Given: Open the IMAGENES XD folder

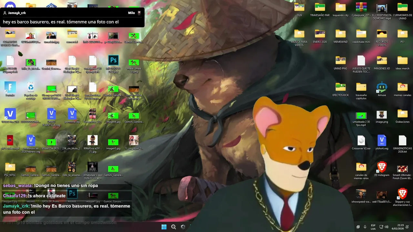Looking at the screenshot, I should click(x=382, y=63).
